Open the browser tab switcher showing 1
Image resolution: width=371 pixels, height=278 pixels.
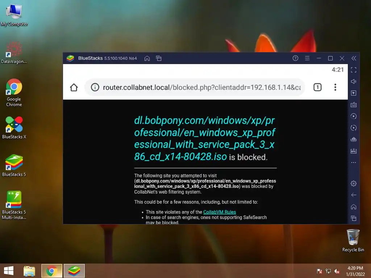pos(317,87)
